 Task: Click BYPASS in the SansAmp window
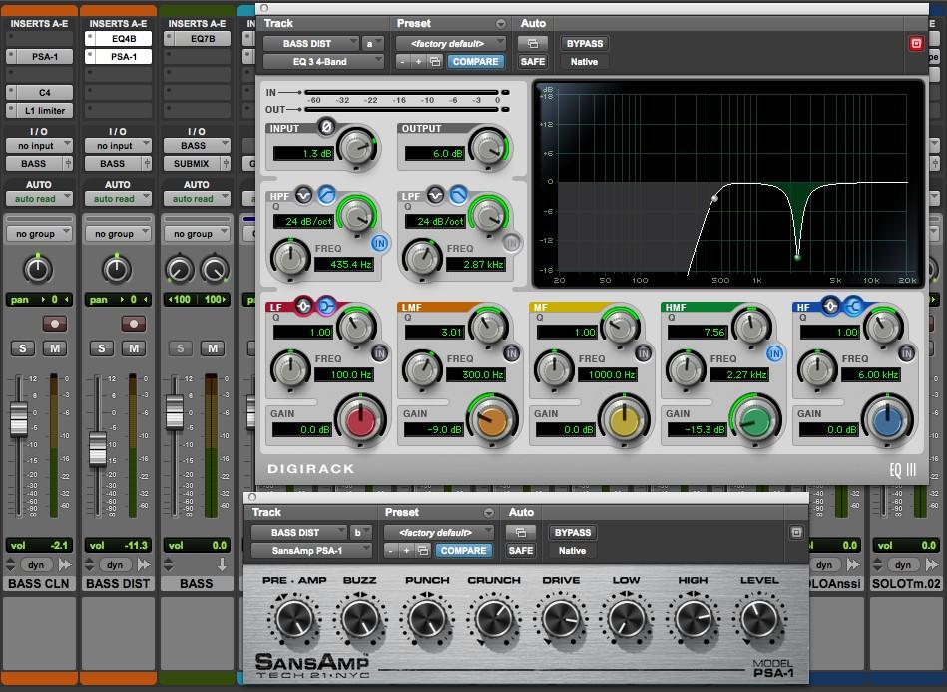coord(572,533)
